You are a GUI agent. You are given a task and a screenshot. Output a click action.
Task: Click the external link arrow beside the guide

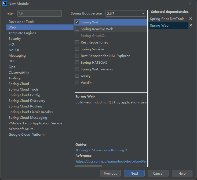point(126,150)
